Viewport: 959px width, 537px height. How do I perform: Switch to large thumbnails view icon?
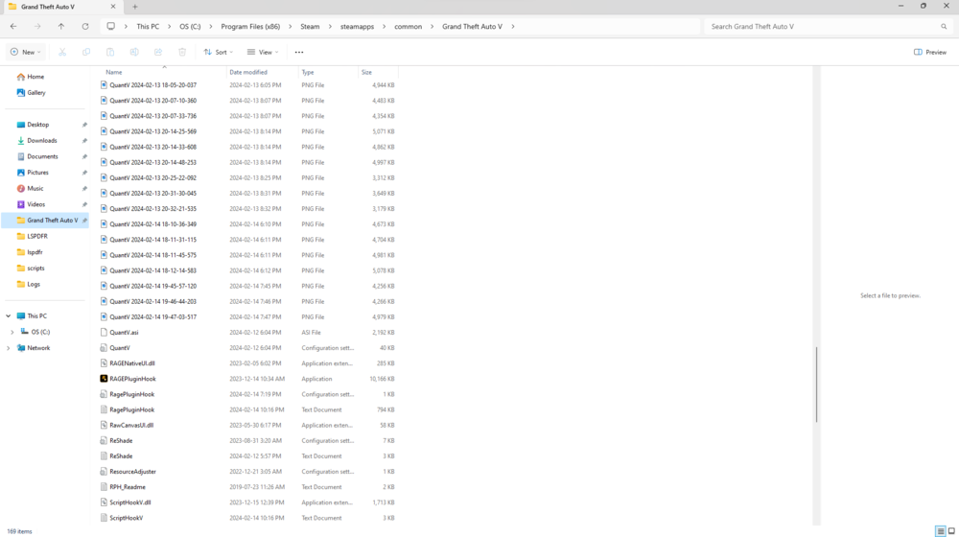pyautogui.click(x=951, y=531)
